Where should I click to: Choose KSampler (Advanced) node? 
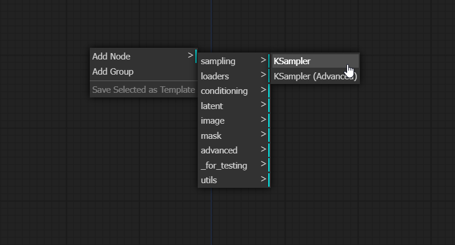[x=316, y=76]
